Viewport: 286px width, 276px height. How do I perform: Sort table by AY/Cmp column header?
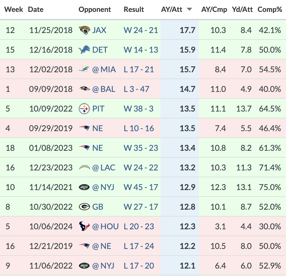[x=214, y=9]
